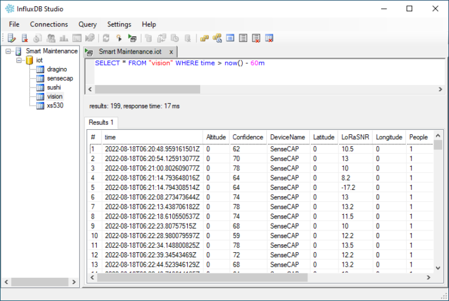The width and height of the screenshot is (449, 301).
Task: Click the green play run query icon
Action: pyautogui.click(x=132, y=38)
